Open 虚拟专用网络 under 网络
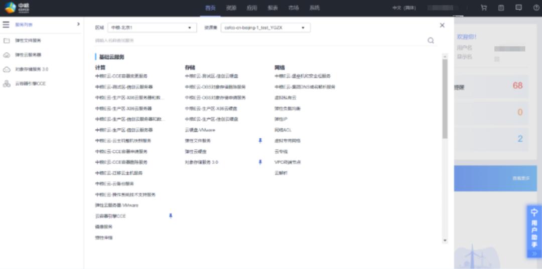The width and height of the screenshot is (542, 269). (x=288, y=140)
